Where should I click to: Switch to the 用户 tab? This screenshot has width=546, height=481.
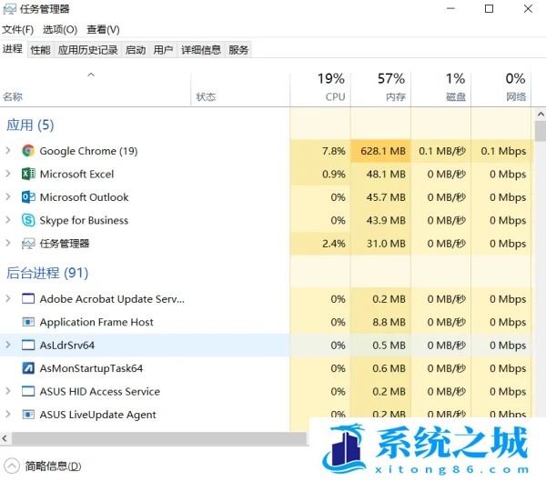click(x=163, y=50)
